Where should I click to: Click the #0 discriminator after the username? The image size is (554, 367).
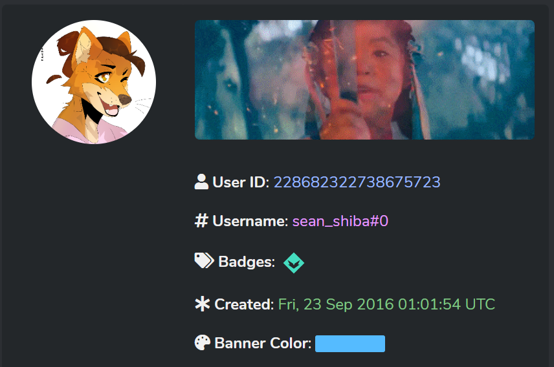379,221
